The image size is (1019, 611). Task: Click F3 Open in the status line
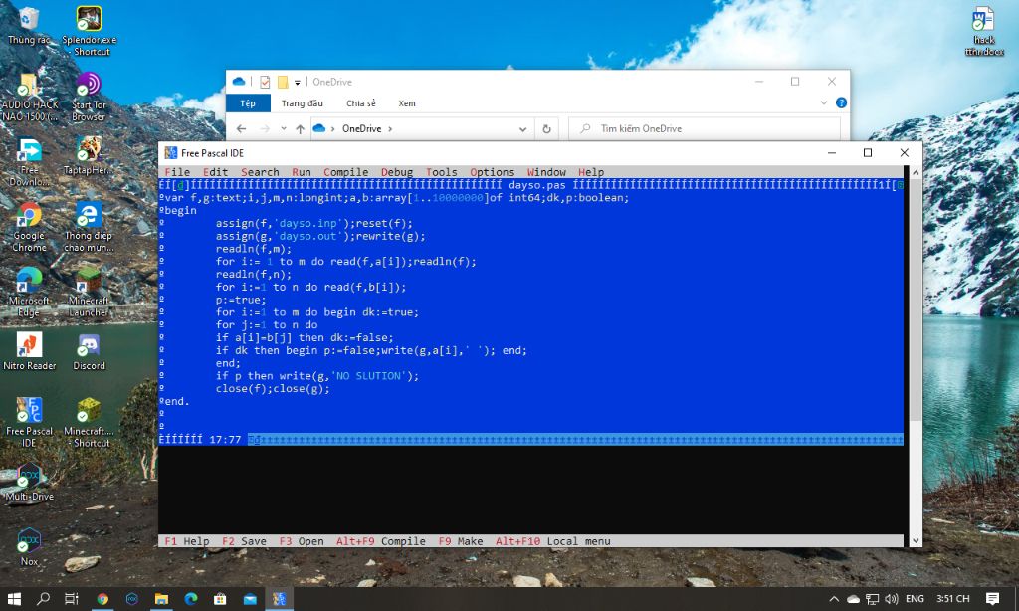[x=301, y=541]
